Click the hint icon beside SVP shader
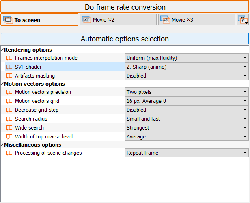Screen dimensions: 250x203 pyautogui.click(x=9, y=67)
